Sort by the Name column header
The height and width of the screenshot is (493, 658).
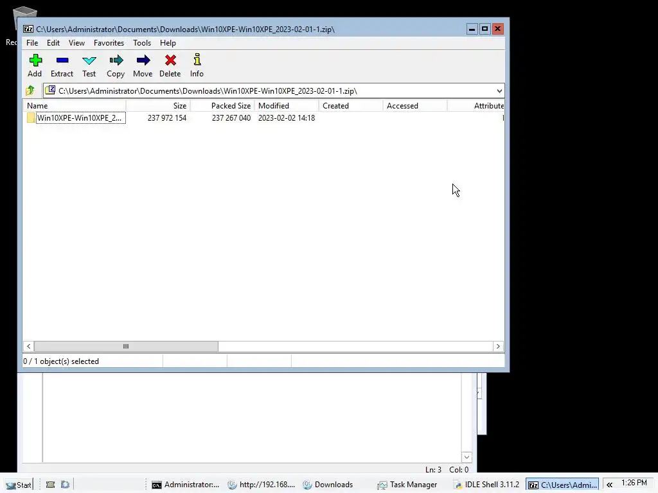pyautogui.click(x=75, y=106)
